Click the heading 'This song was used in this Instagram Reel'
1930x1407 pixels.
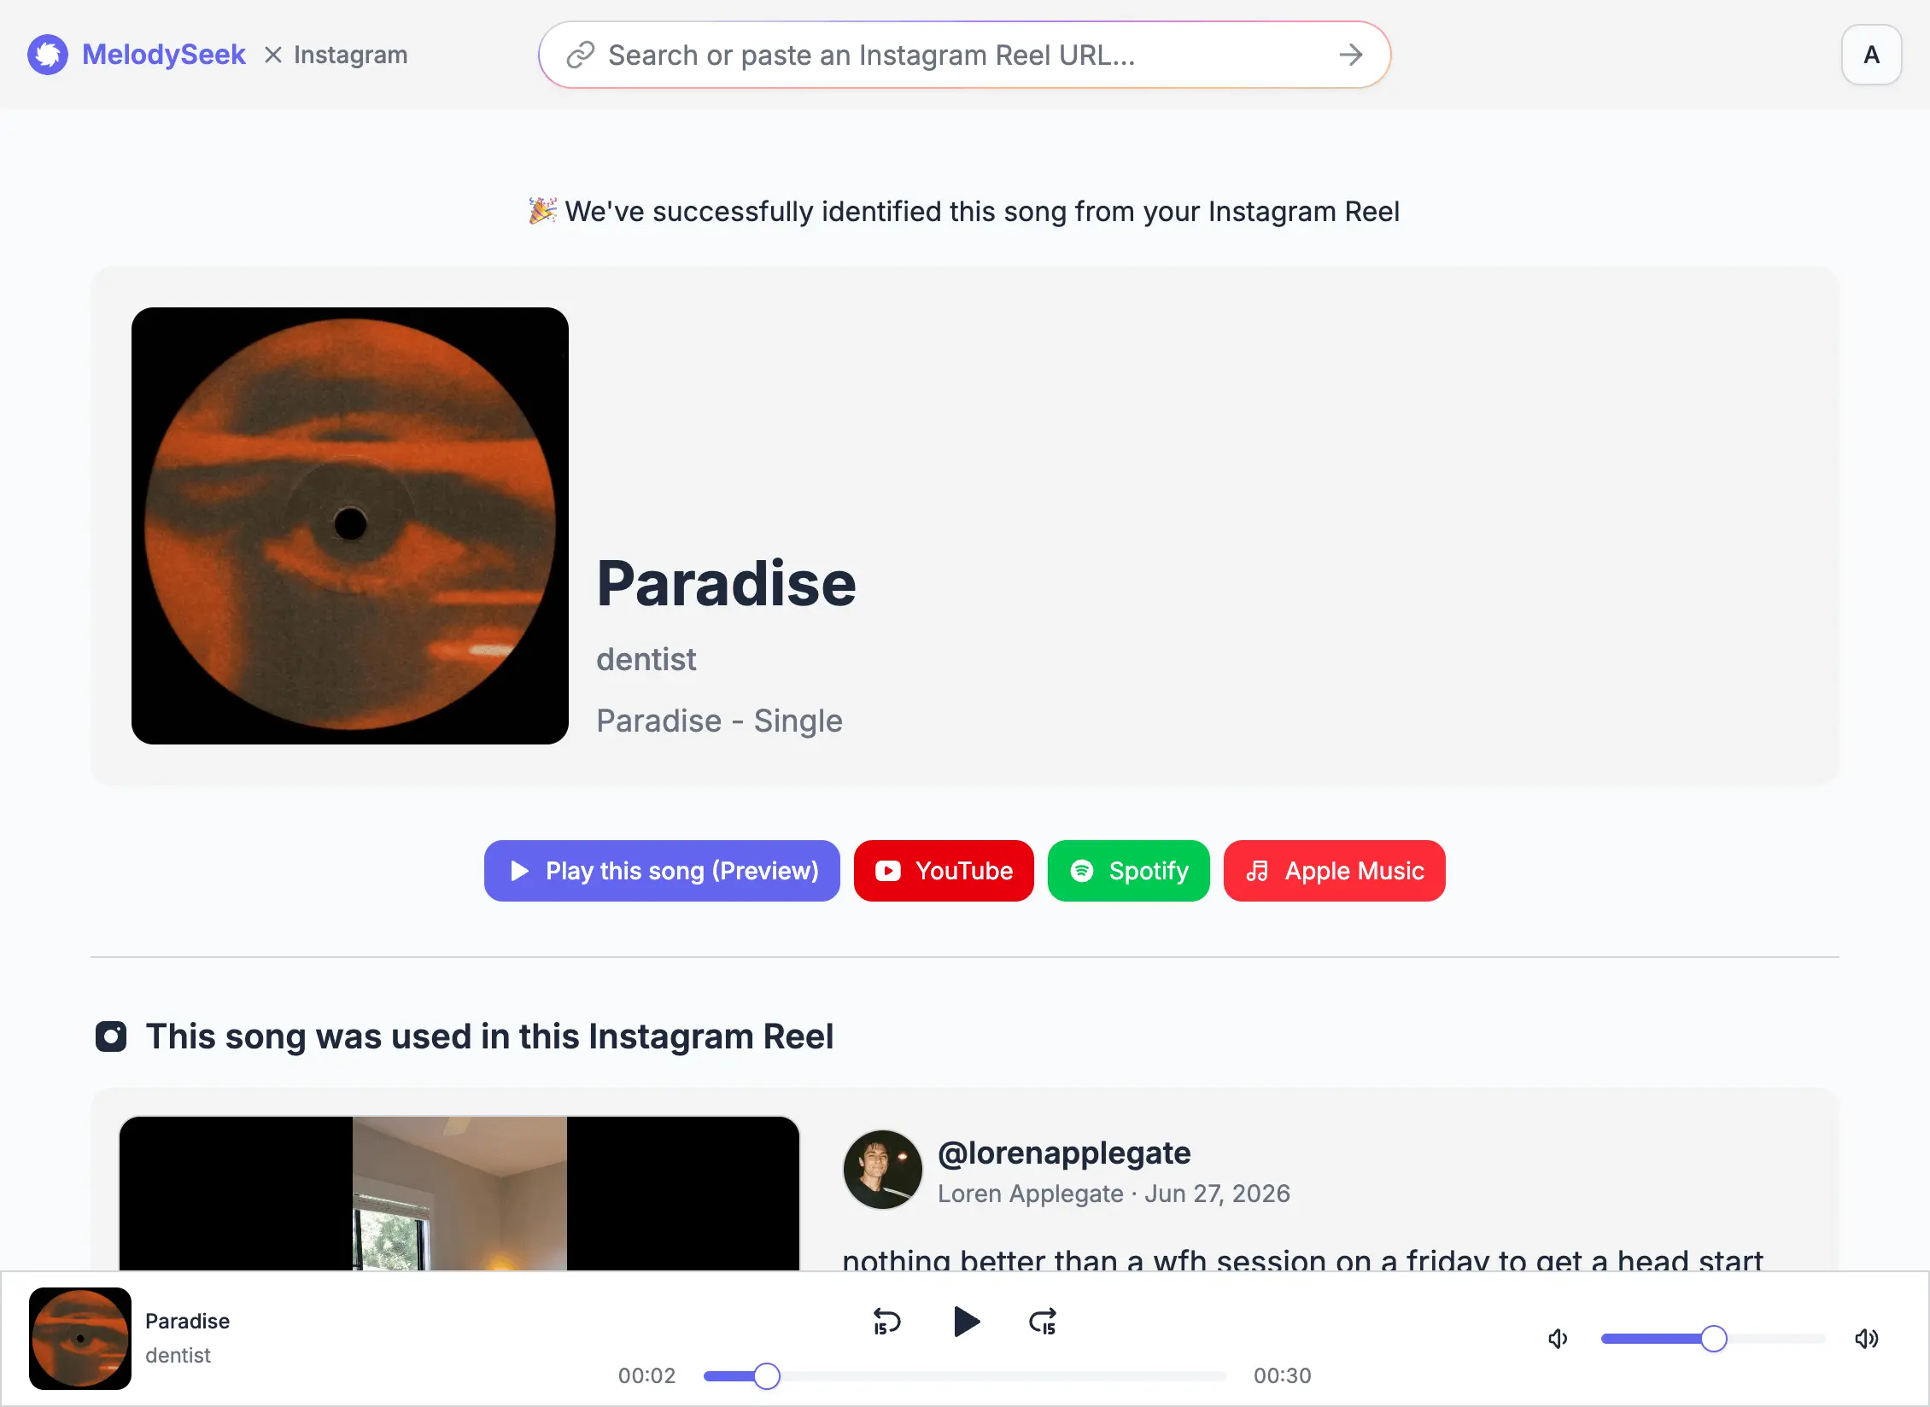pos(489,1036)
